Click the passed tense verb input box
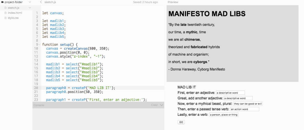Image resolution: width=304 pixels, height=130 pixels. pyautogui.click(x=244, y=109)
